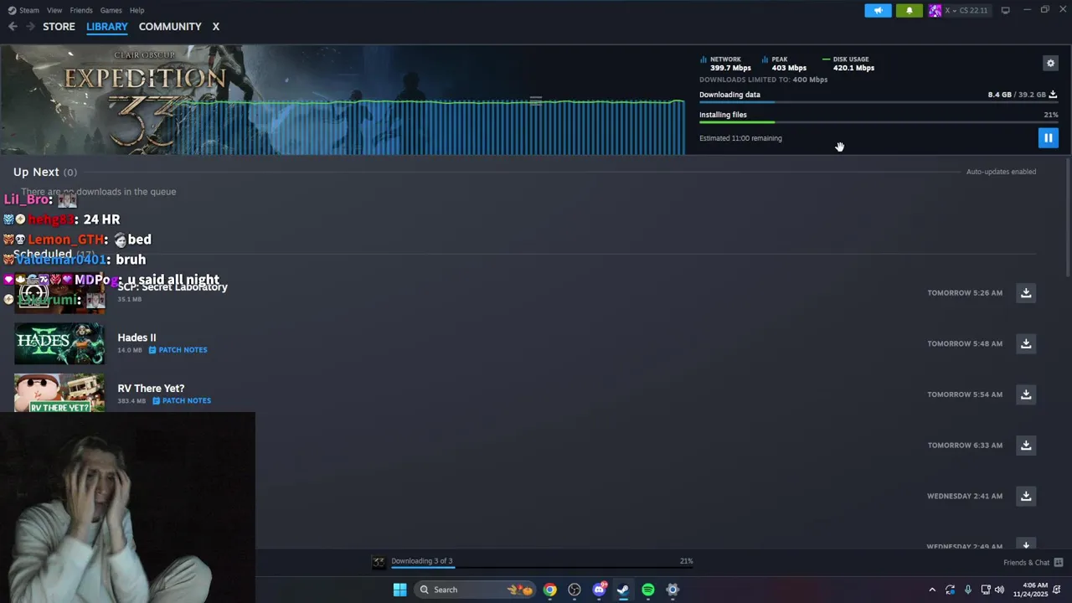Open the gear app on taskbar
Image resolution: width=1072 pixels, height=603 pixels.
673,590
